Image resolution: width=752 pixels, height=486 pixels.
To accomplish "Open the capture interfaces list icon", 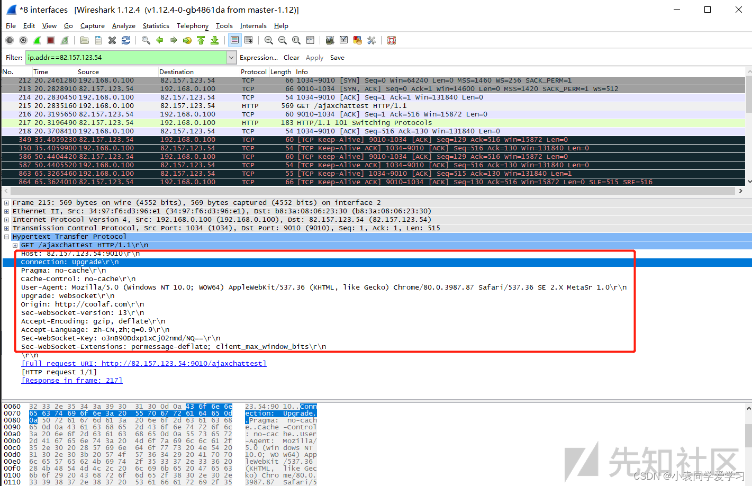I will tap(10, 40).
